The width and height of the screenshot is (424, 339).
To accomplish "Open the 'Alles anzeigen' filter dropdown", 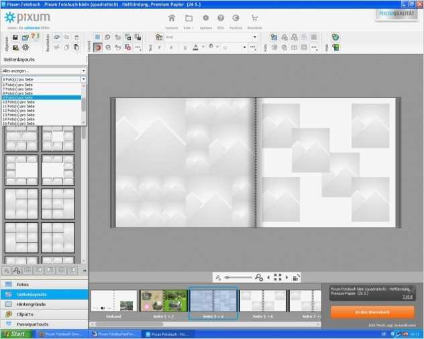I will click(x=44, y=71).
